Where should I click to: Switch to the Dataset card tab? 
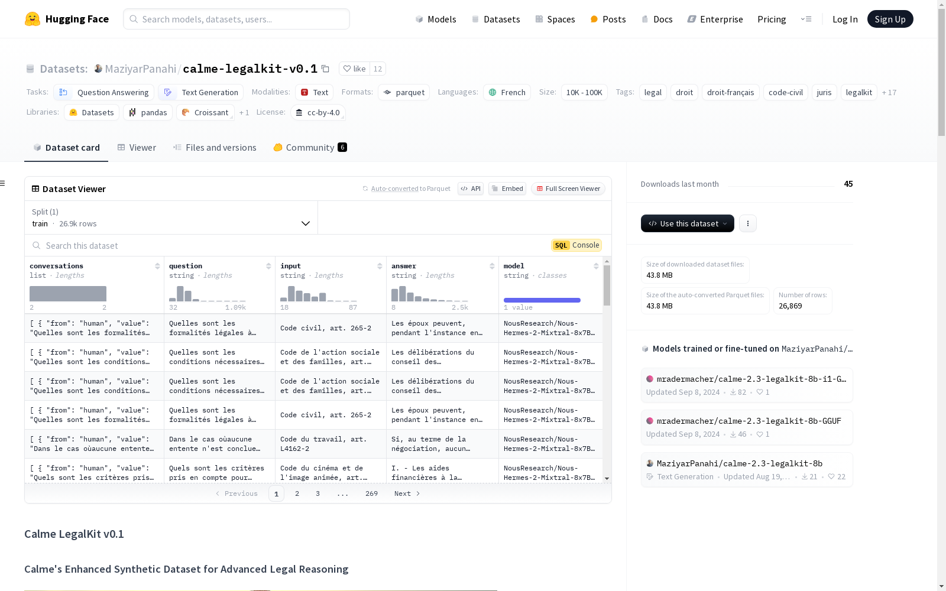pos(66,148)
